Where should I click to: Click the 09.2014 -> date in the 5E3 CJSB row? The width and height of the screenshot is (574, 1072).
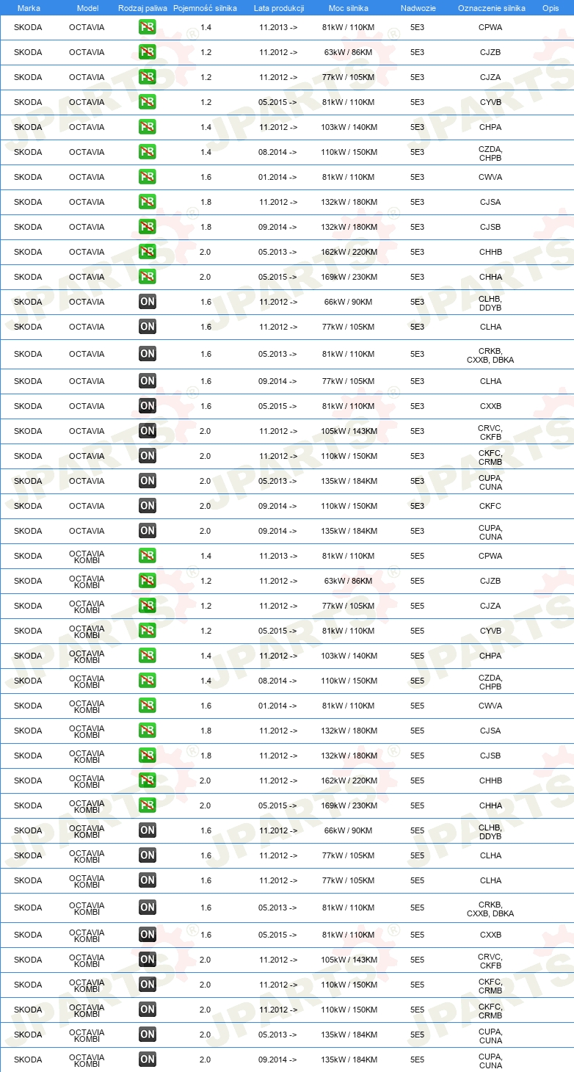277,227
